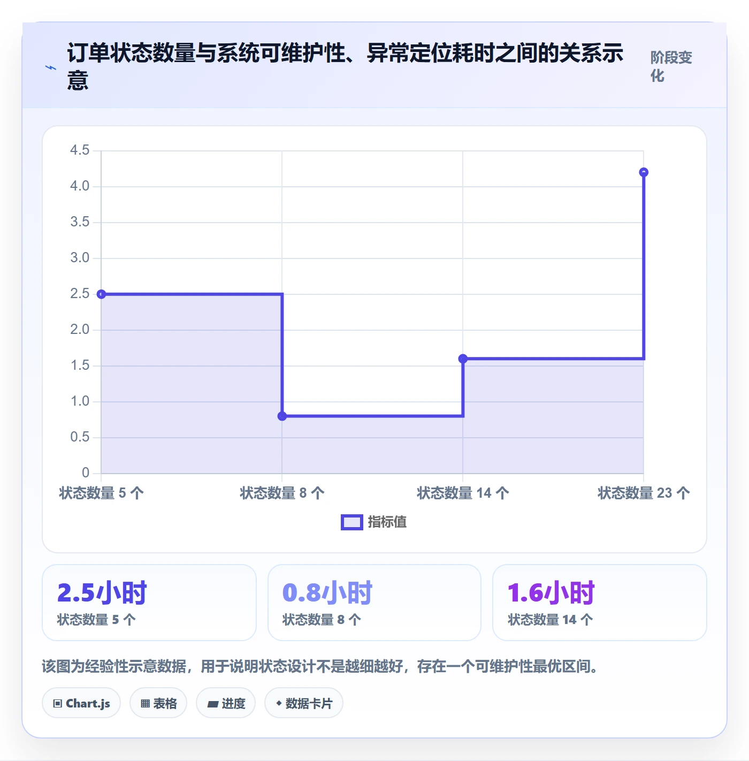Open the 0.8小时 data card

click(x=374, y=603)
